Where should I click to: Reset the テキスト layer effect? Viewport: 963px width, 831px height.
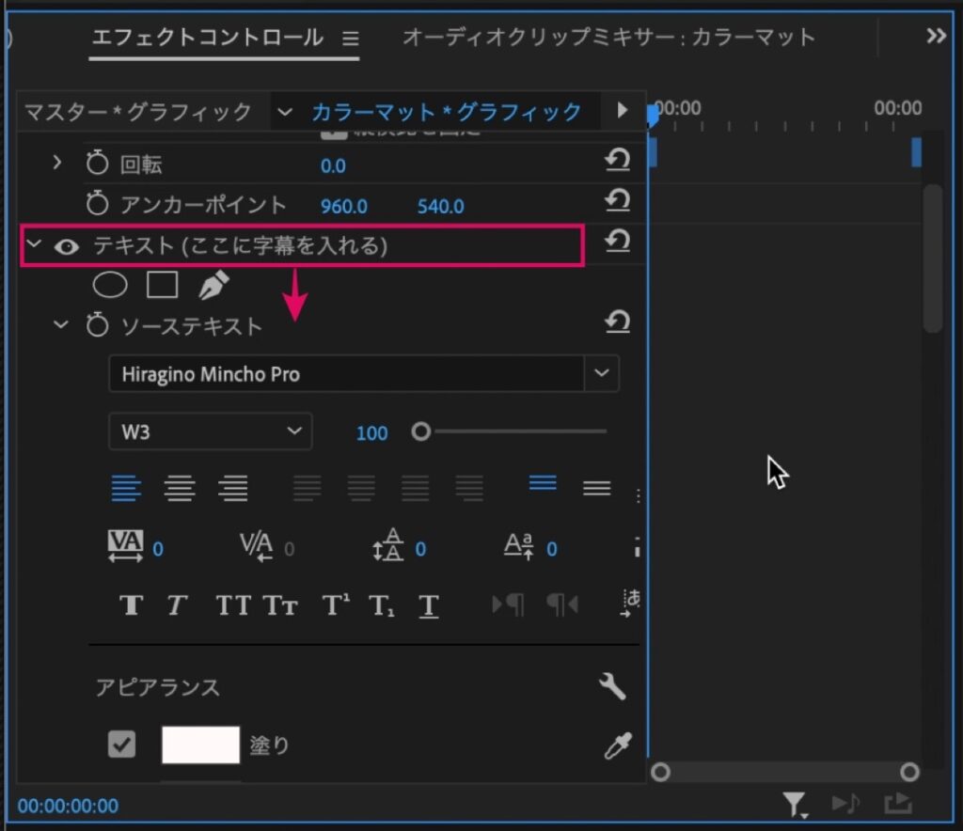[x=617, y=242]
